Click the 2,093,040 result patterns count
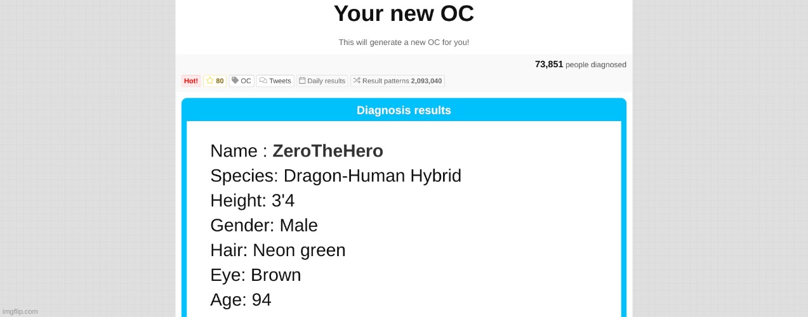 click(426, 81)
